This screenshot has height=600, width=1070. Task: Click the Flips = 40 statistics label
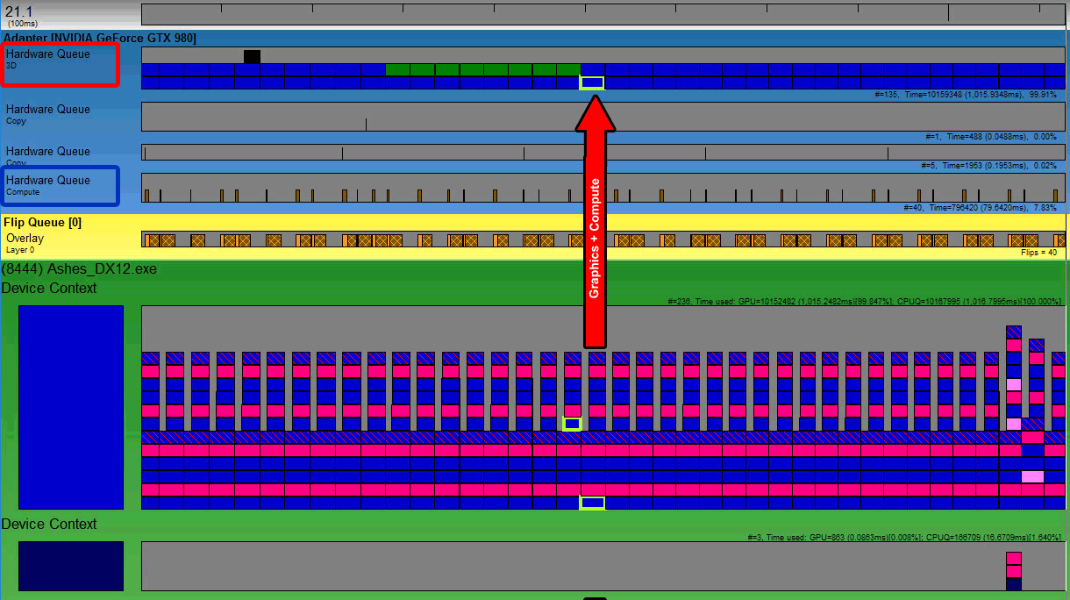(x=1040, y=253)
